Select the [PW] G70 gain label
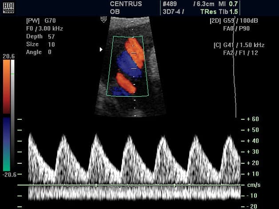The height and width of the screenshot is (209, 279). 40,20
